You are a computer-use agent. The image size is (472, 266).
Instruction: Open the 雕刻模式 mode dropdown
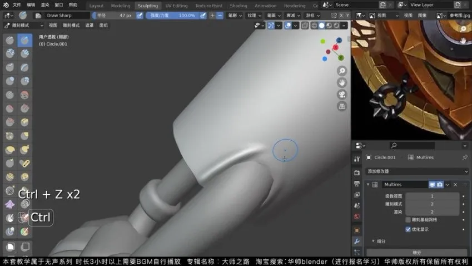[24, 25]
